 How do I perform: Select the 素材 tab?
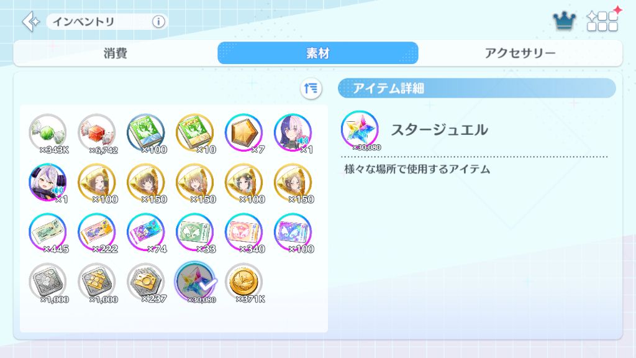[317, 53]
